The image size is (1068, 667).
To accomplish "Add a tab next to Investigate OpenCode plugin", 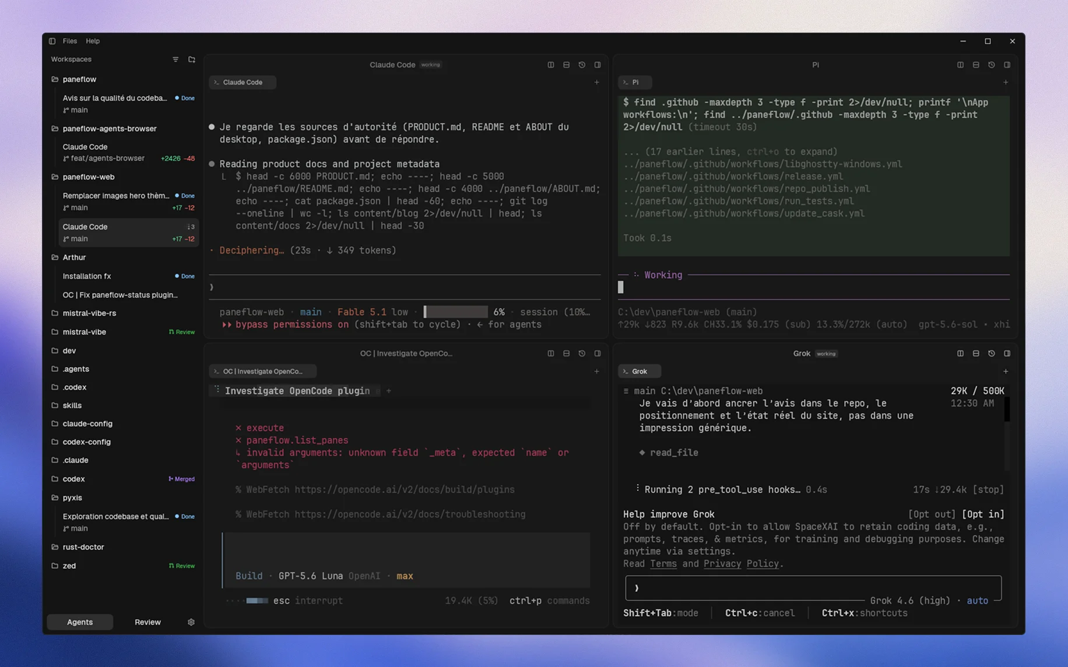I will click(x=389, y=391).
